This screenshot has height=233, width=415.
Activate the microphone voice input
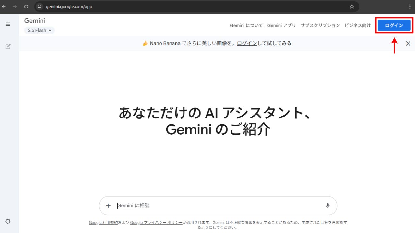(x=328, y=205)
